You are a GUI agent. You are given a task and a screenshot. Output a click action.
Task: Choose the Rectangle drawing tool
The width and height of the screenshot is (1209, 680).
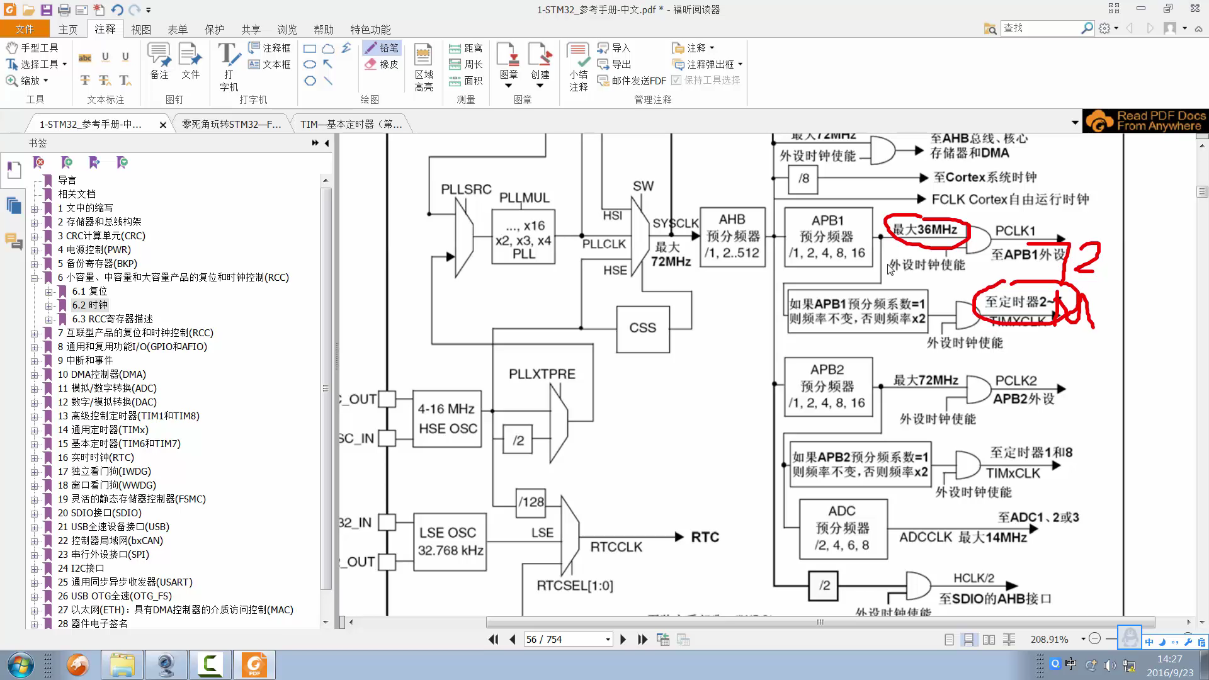310,48
